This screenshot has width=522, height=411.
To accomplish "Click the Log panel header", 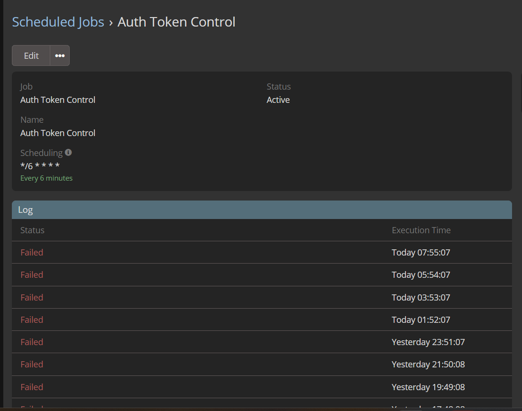I will click(x=262, y=210).
